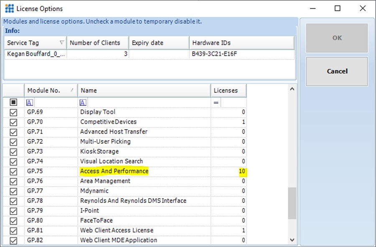Disable the GP.77 Mdynamic module
Screen dimensions: 376x247
tap(13, 191)
